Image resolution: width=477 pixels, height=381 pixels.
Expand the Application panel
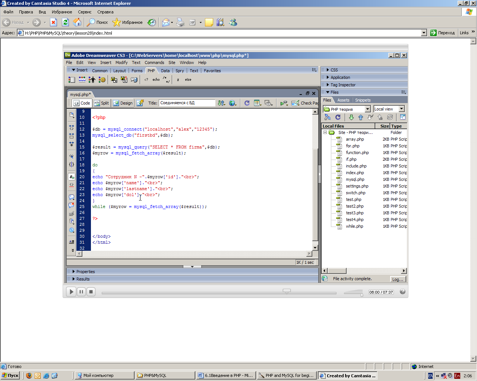click(x=328, y=77)
